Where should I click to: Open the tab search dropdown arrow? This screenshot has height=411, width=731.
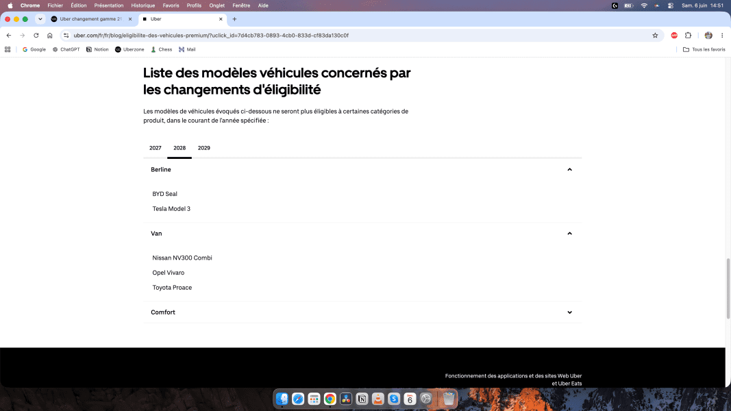[40, 19]
